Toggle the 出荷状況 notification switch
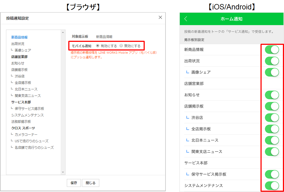This screenshot has height=192, width=284. point(272,61)
